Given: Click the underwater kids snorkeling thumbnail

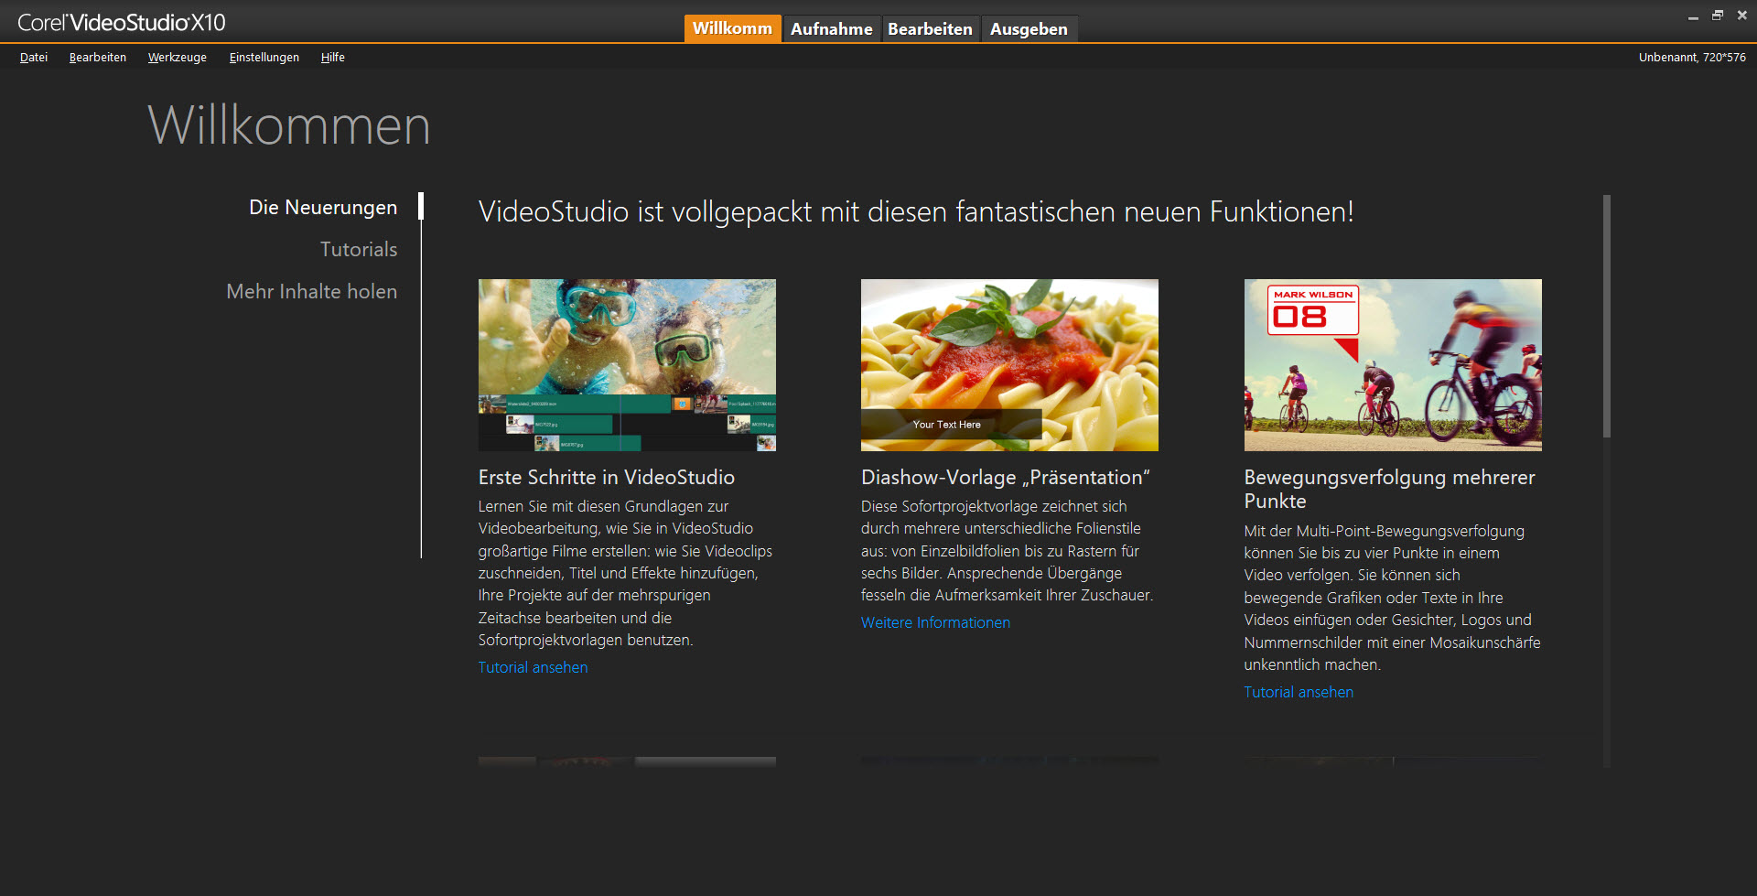Looking at the screenshot, I should pos(627,364).
